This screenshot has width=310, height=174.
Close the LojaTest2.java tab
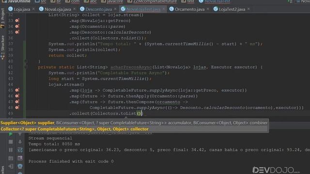pos(248,9)
